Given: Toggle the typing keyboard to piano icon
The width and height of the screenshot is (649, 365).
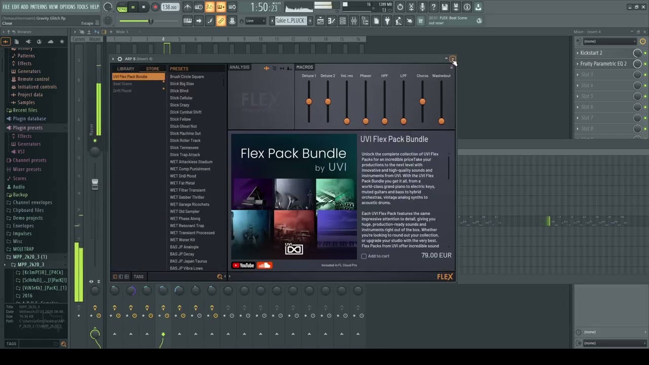Looking at the screenshot, I should pyautogui.click(x=188, y=21).
